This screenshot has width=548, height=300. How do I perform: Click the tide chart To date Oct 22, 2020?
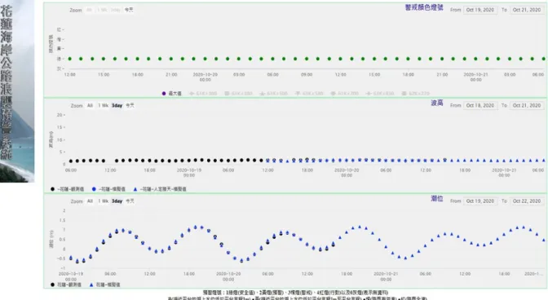click(x=527, y=201)
